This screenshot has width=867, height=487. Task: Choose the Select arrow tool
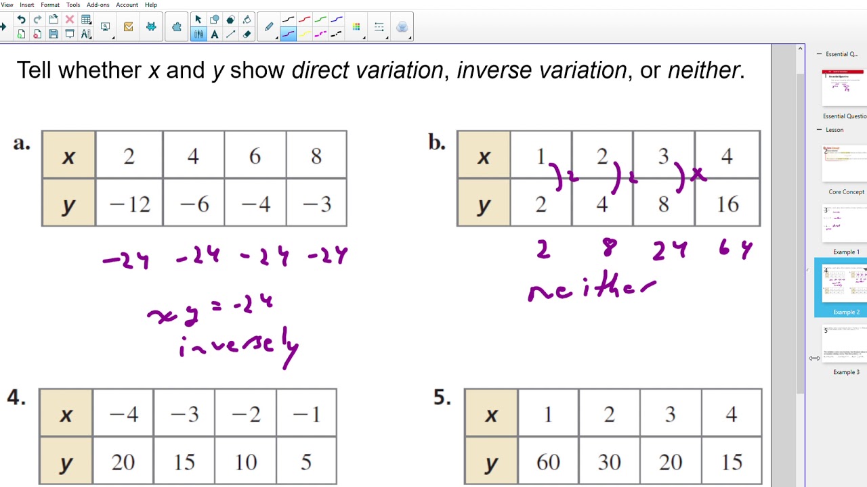(198, 20)
